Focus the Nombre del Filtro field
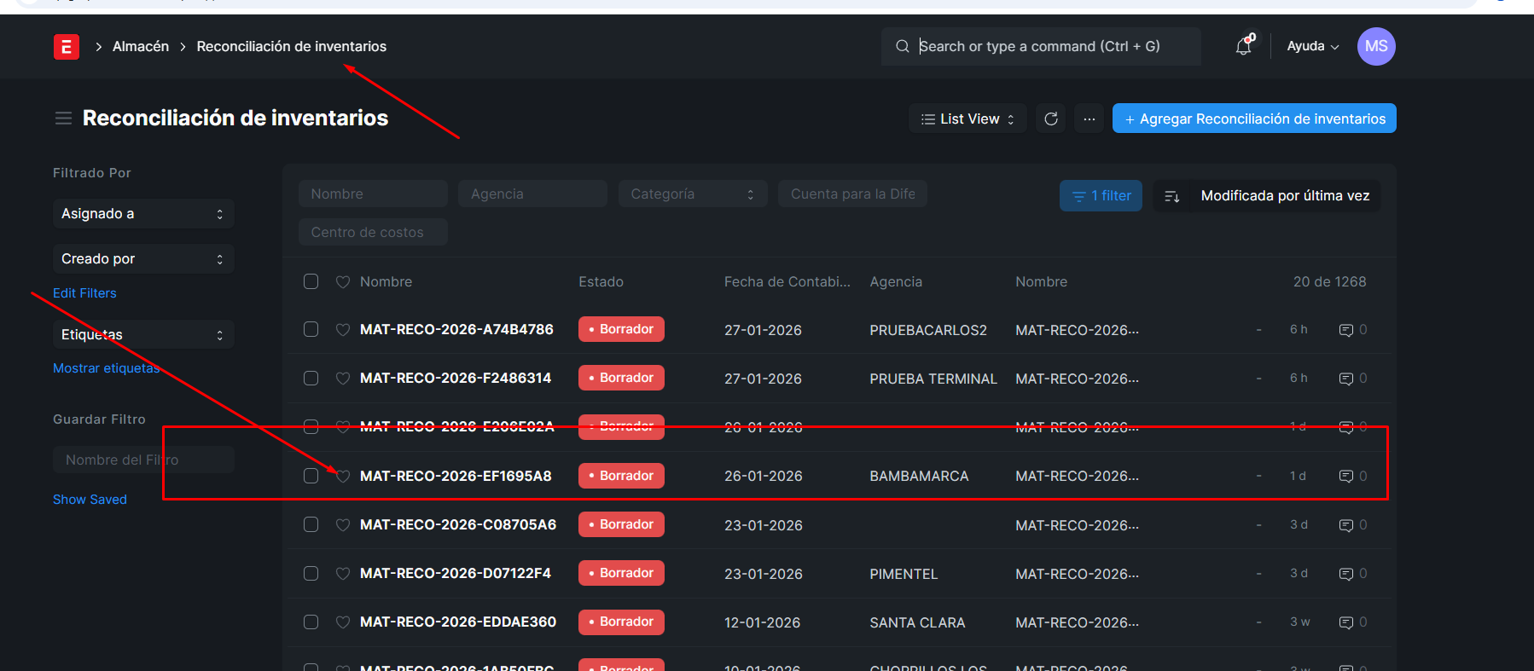The height and width of the screenshot is (671, 1534). [x=142, y=460]
